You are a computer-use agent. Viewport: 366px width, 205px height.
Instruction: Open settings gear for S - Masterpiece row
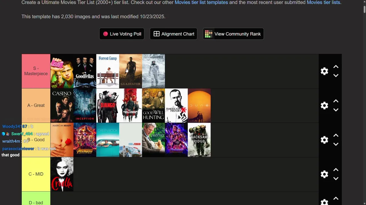point(324,71)
